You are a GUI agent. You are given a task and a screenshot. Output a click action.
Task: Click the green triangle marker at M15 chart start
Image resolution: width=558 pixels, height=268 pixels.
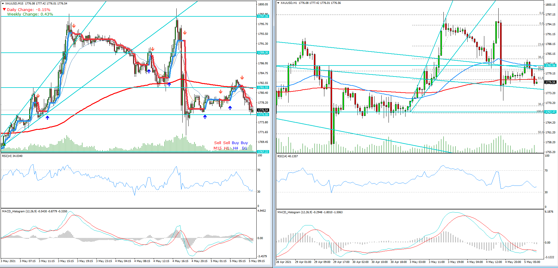pos(4,144)
